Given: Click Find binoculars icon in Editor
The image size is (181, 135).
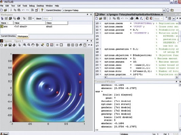Looking at the screenshot, I should 137,18.
